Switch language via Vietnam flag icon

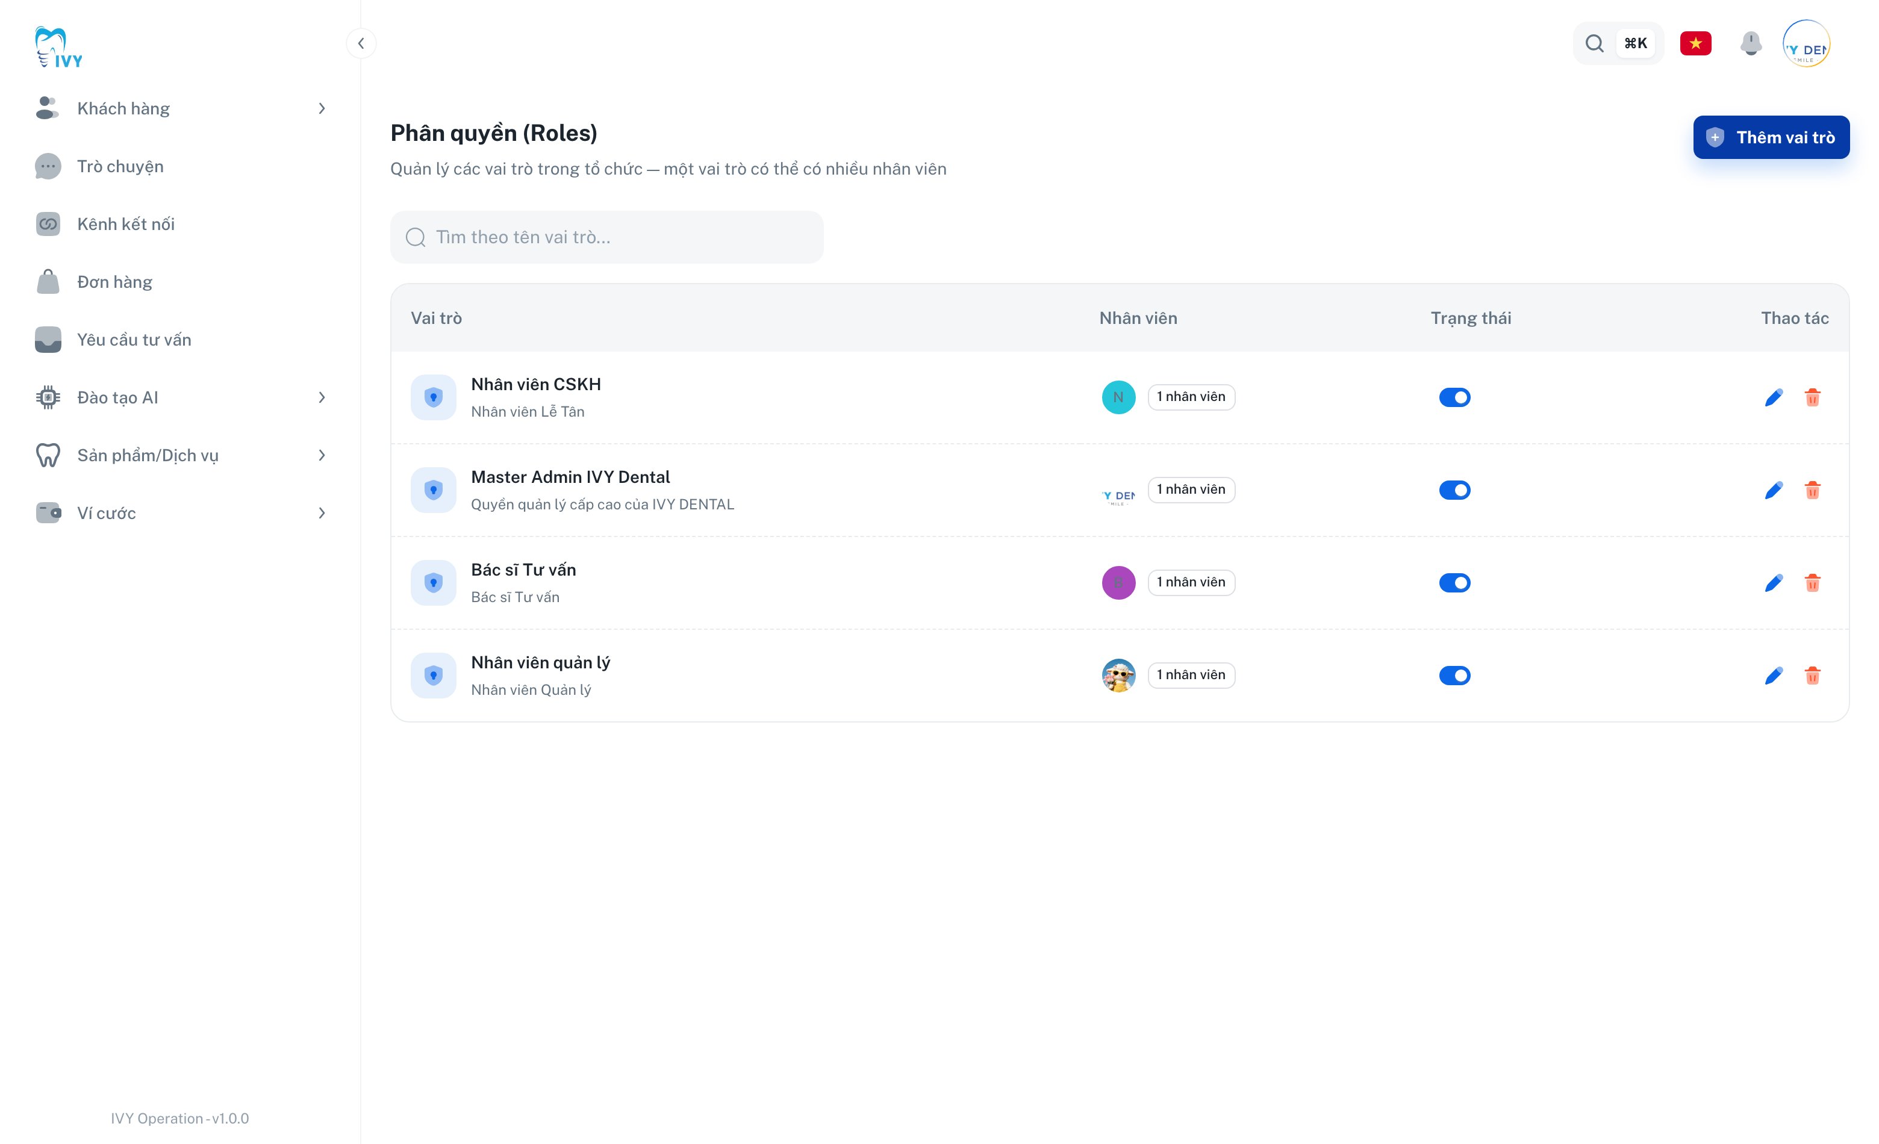tap(1695, 43)
